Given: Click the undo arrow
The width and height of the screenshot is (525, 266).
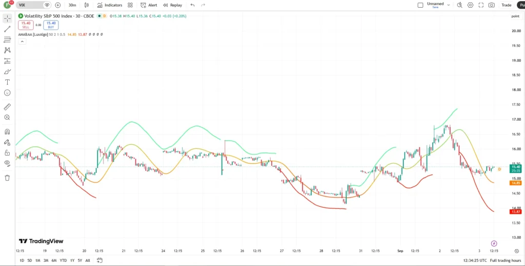Looking at the screenshot, I should point(192,5).
